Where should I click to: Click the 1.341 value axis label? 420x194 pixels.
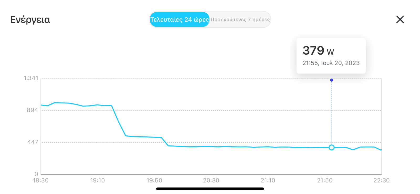31,78
